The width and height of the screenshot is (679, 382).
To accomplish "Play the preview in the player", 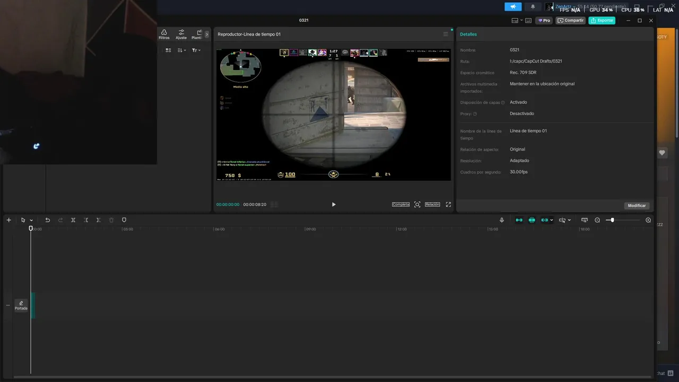I will tap(334, 204).
